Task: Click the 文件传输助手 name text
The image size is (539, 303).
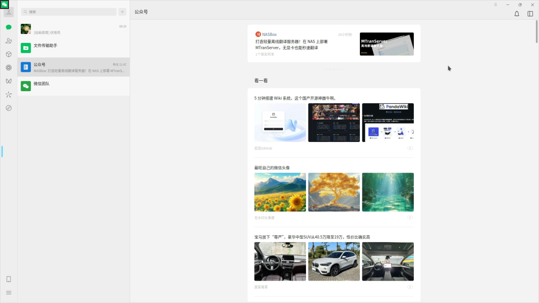Action: tap(45, 45)
